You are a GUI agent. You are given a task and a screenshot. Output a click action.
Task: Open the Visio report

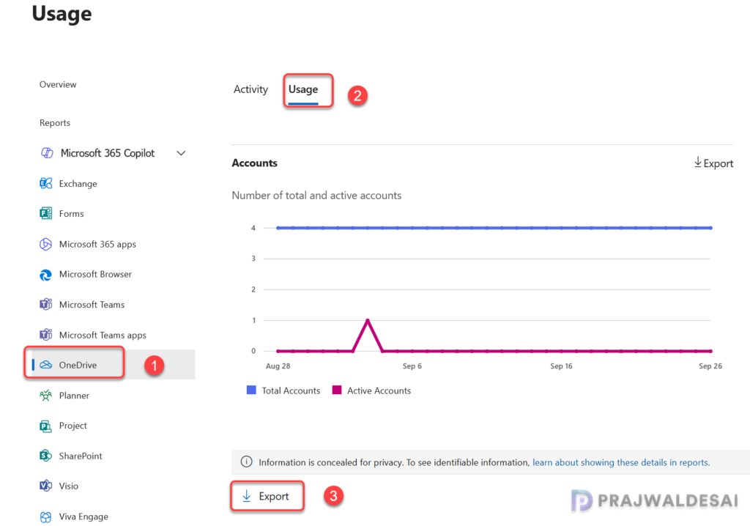tap(68, 486)
